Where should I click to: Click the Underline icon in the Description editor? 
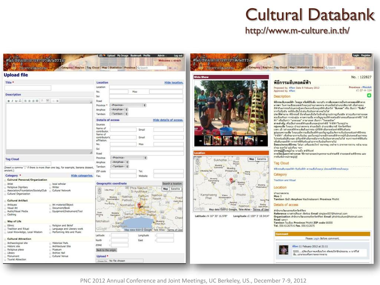(x=16, y=101)
